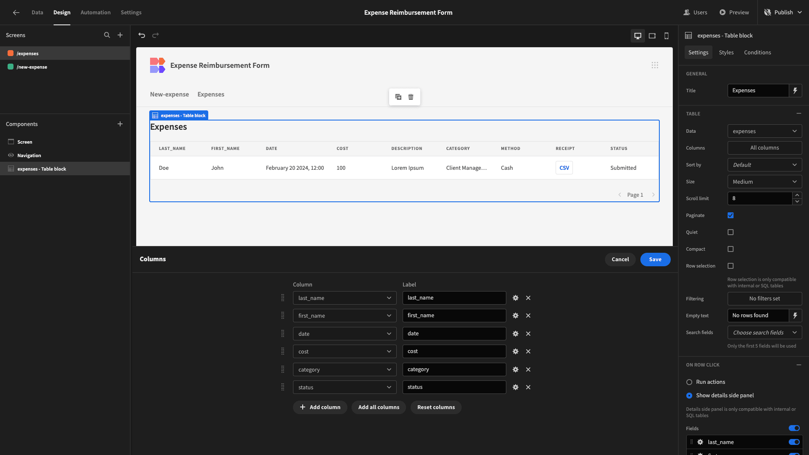The height and width of the screenshot is (455, 809).
Task: Open settings gear for date column
Action: coord(516,334)
